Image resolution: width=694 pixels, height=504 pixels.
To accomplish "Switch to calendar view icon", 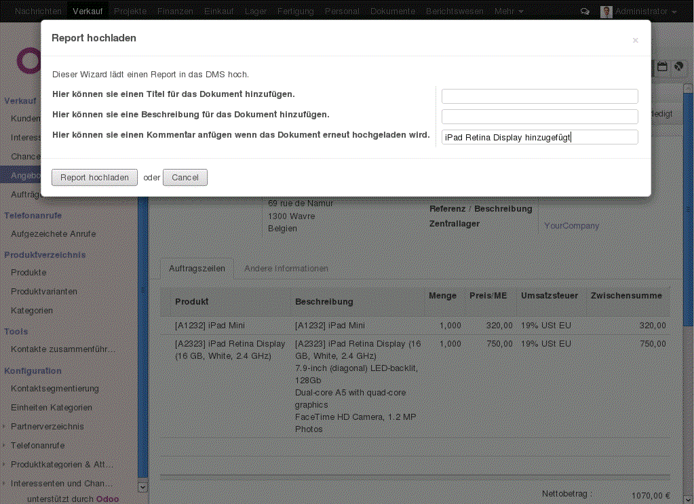I will [x=662, y=67].
